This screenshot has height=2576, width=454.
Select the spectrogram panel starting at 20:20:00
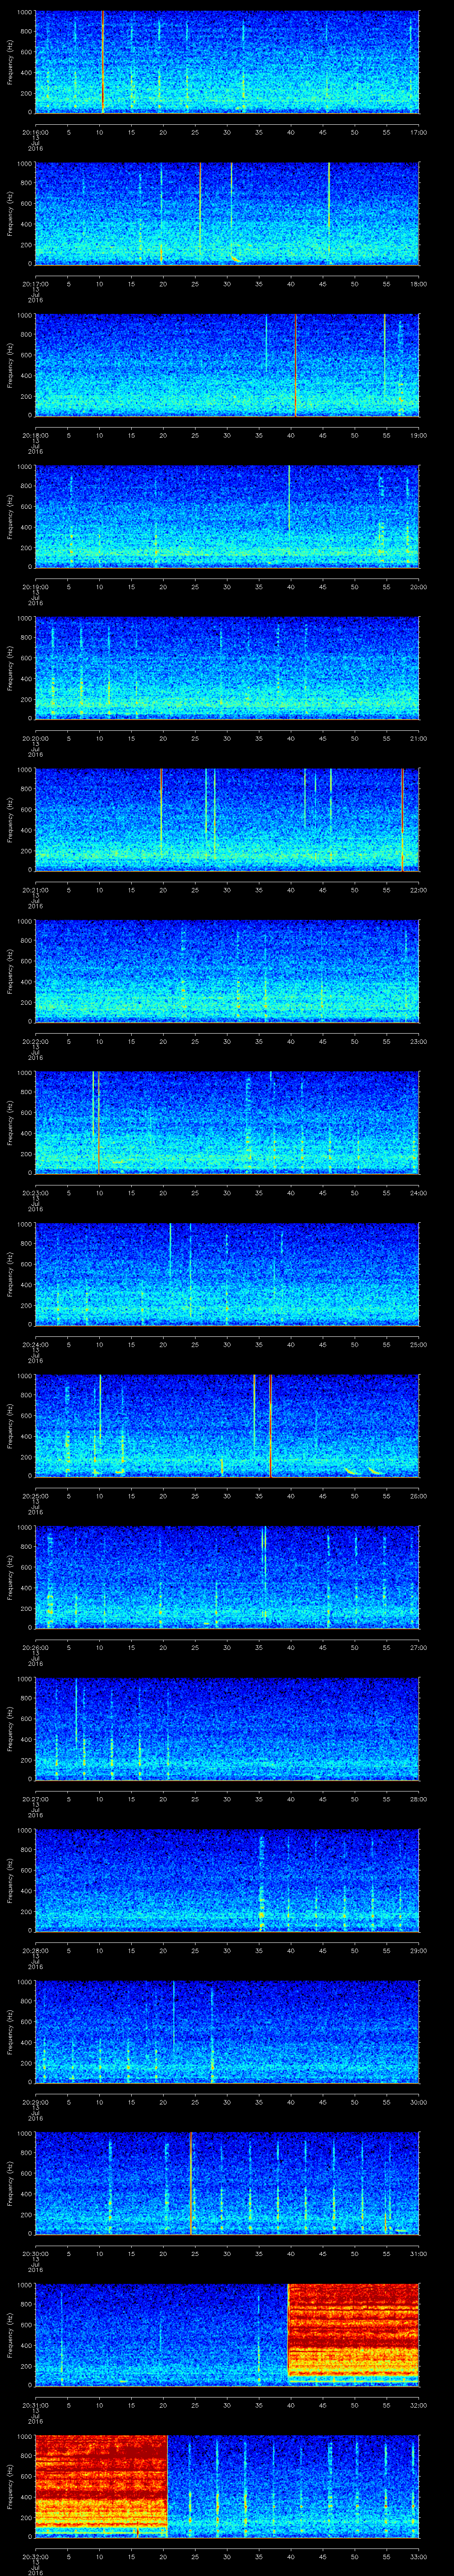tap(227, 668)
